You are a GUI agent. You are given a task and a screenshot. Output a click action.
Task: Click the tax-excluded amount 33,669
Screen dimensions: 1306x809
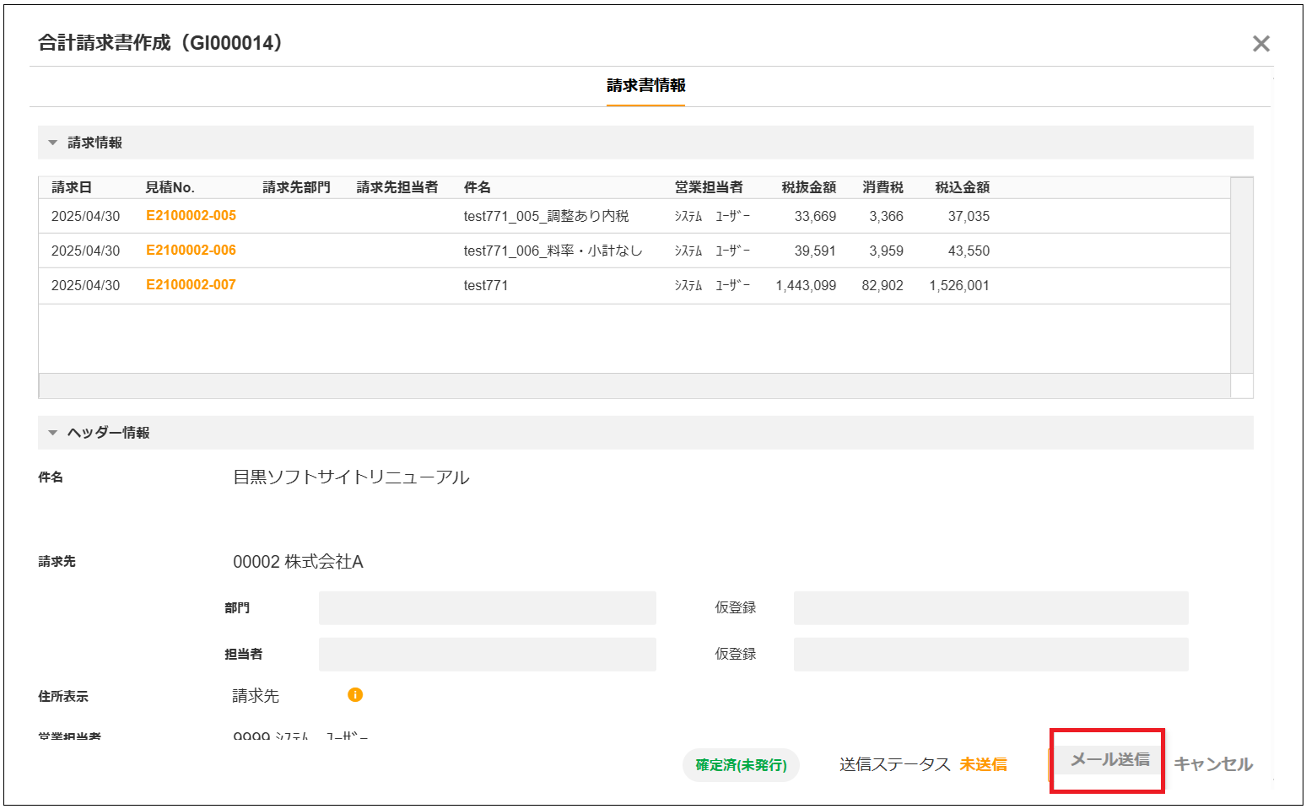[815, 216]
